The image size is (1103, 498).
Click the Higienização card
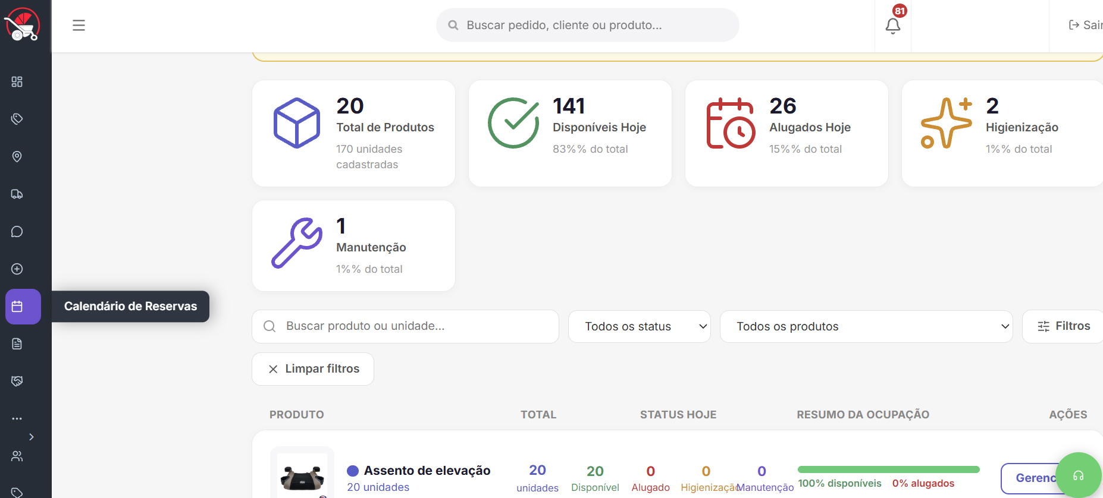(1002, 133)
